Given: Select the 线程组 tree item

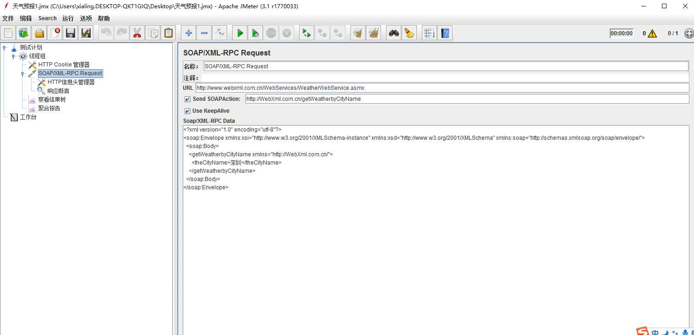Looking at the screenshot, I should pos(38,56).
